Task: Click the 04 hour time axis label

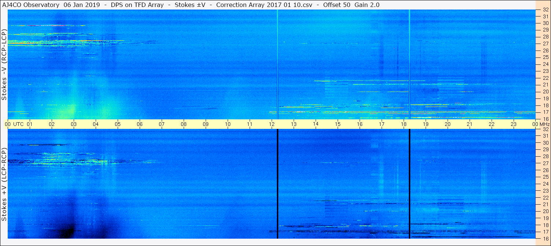Action: pos(96,124)
